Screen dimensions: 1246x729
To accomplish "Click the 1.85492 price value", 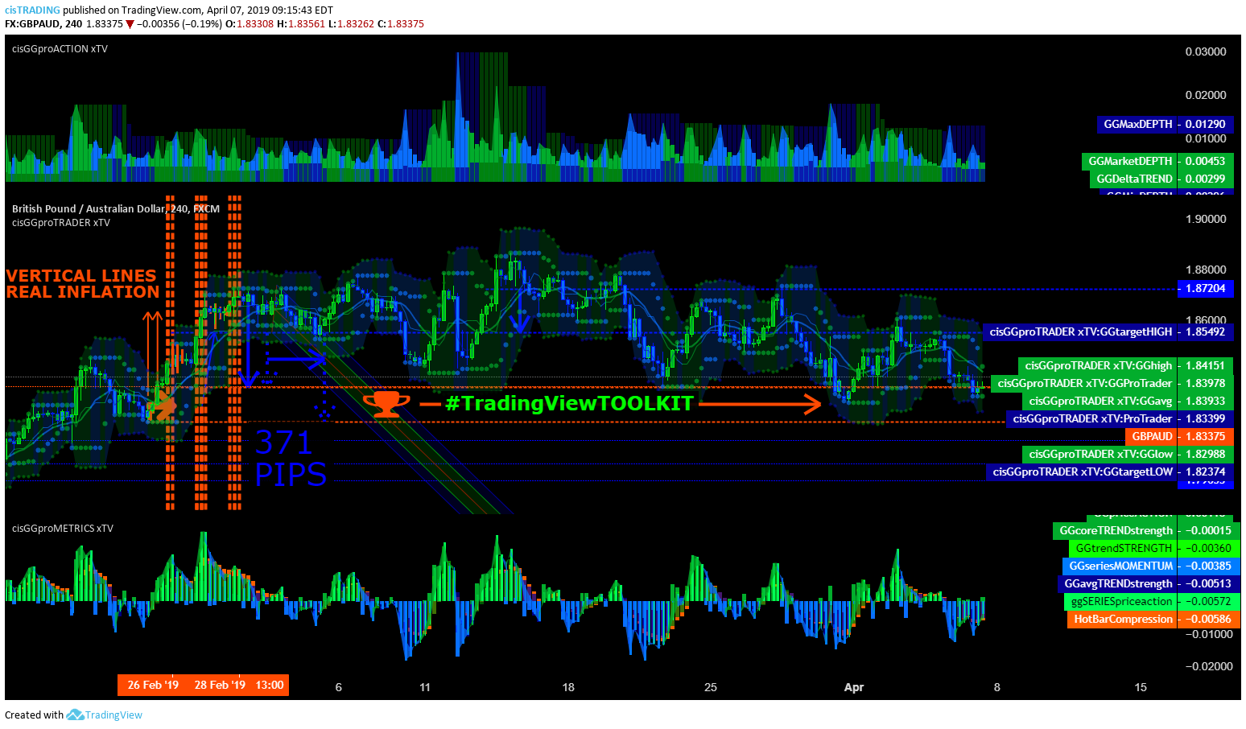I will click(1206, 332).
